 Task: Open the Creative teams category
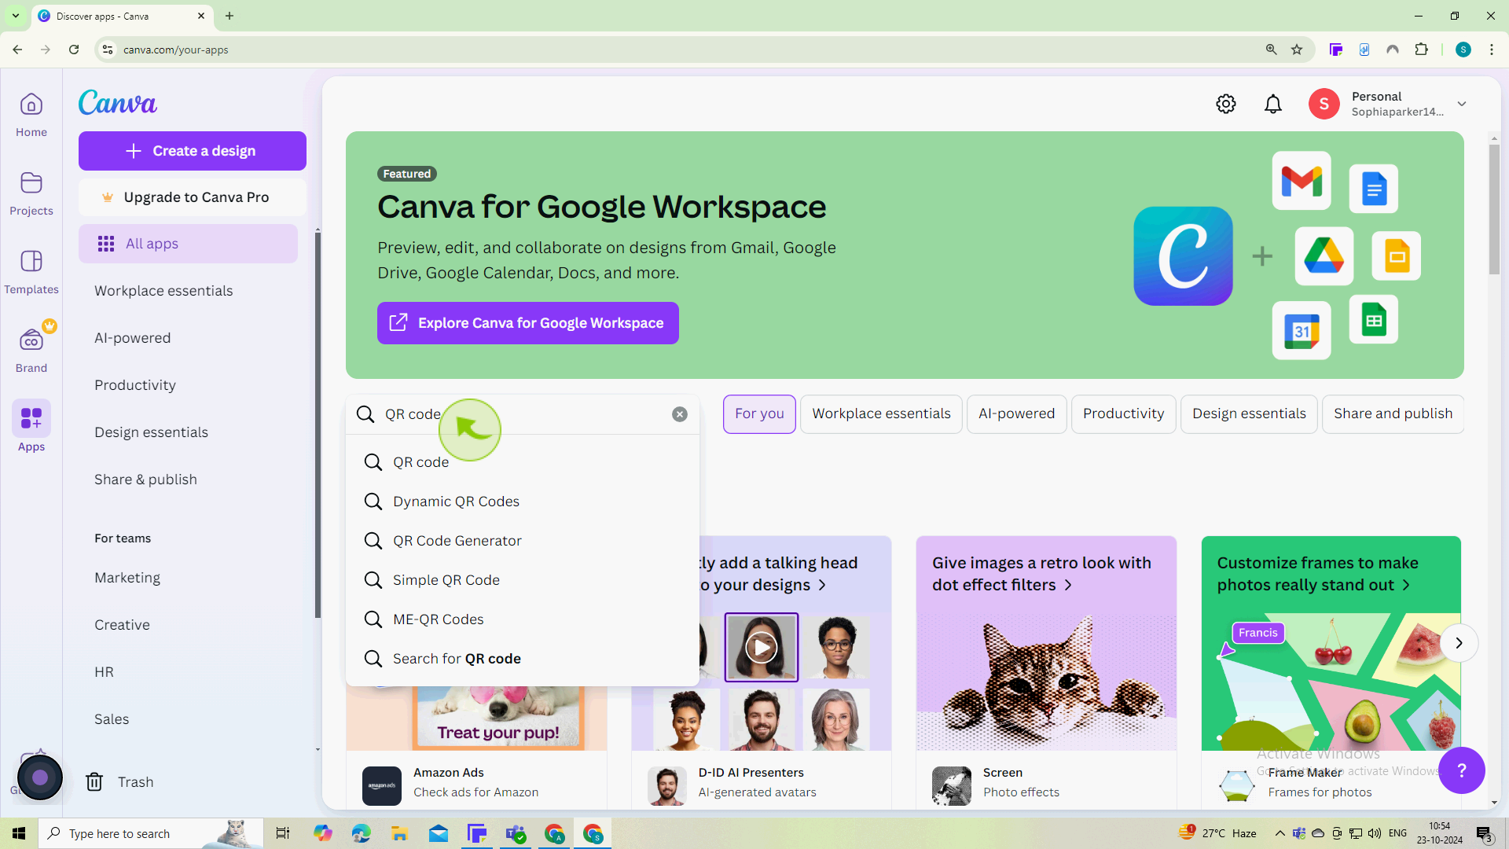pos(122,625)
